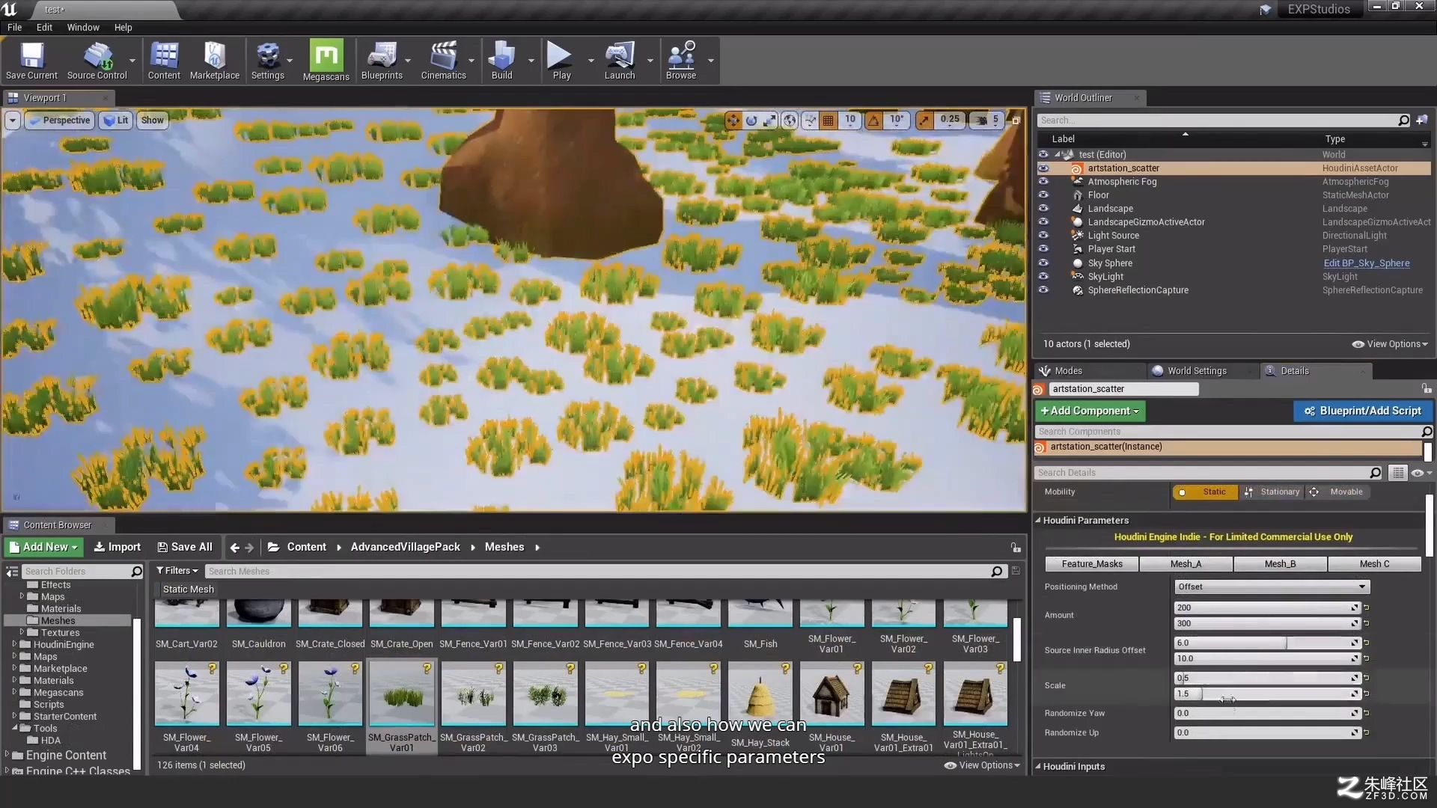
Task: Click the Build toolbar icon
Action: click(501, 61)
